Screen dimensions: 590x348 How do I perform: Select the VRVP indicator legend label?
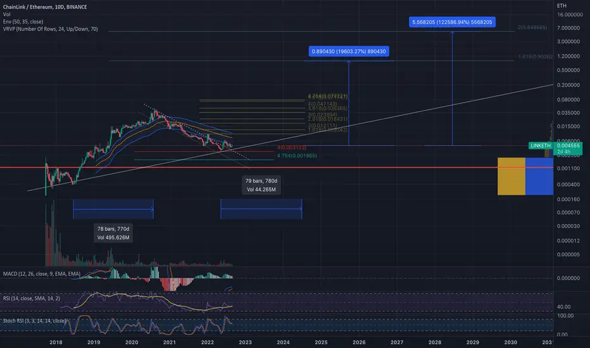pos(51,28)
